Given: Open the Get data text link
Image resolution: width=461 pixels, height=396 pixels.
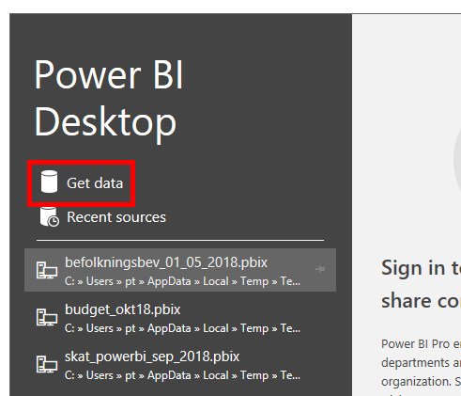Looking at the screenshot, I should [95, 183].
